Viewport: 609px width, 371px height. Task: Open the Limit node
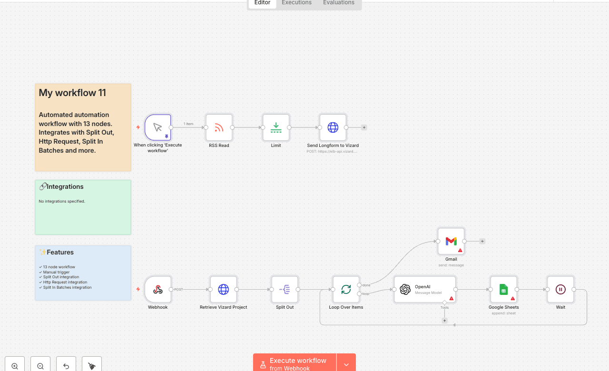(276, 127)
